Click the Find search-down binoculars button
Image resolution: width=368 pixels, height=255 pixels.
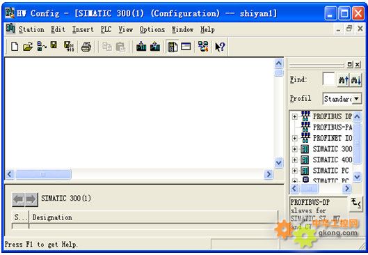(x=355, y=80)
